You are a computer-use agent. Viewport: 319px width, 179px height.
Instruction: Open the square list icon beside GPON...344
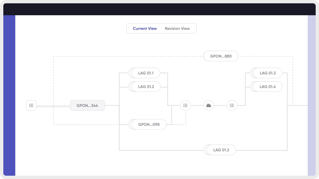[x=31, y=105]
